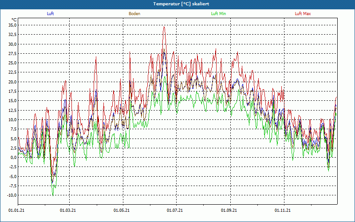Click the 0,0 y-axis label
Viewport: 355px width, 222px height.
(x=13, y=158)
